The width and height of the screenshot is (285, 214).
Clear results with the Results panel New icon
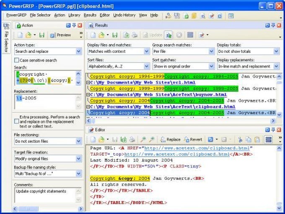(x=93, y=35)
